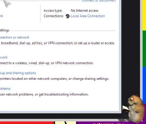Click the settings section heading
Screen dimensions: 146x124
pos(5,30)
